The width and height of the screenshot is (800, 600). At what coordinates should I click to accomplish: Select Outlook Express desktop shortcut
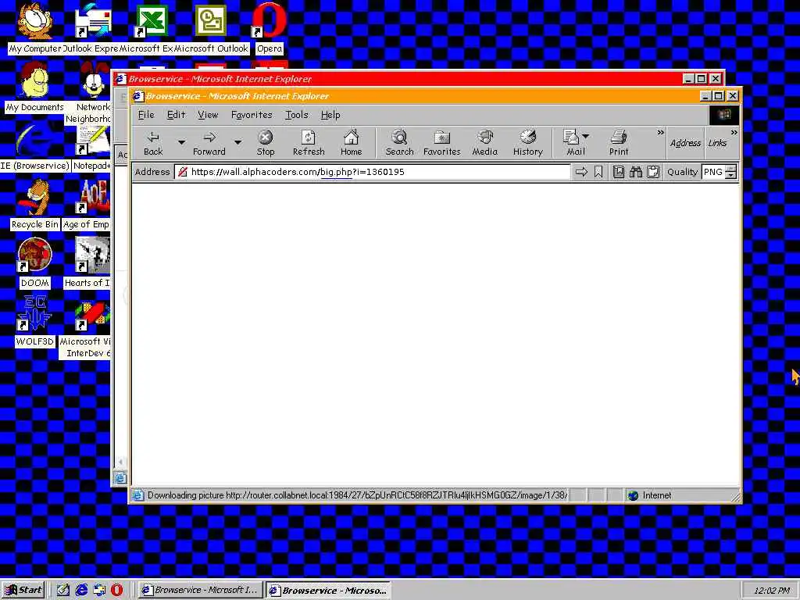click(92, 28)
